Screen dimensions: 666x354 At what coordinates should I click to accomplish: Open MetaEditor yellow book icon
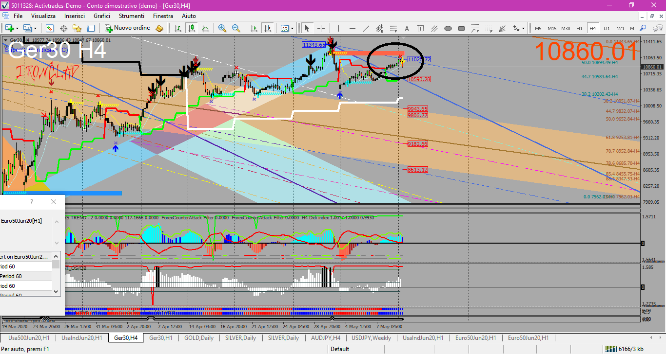pos(159,28)
